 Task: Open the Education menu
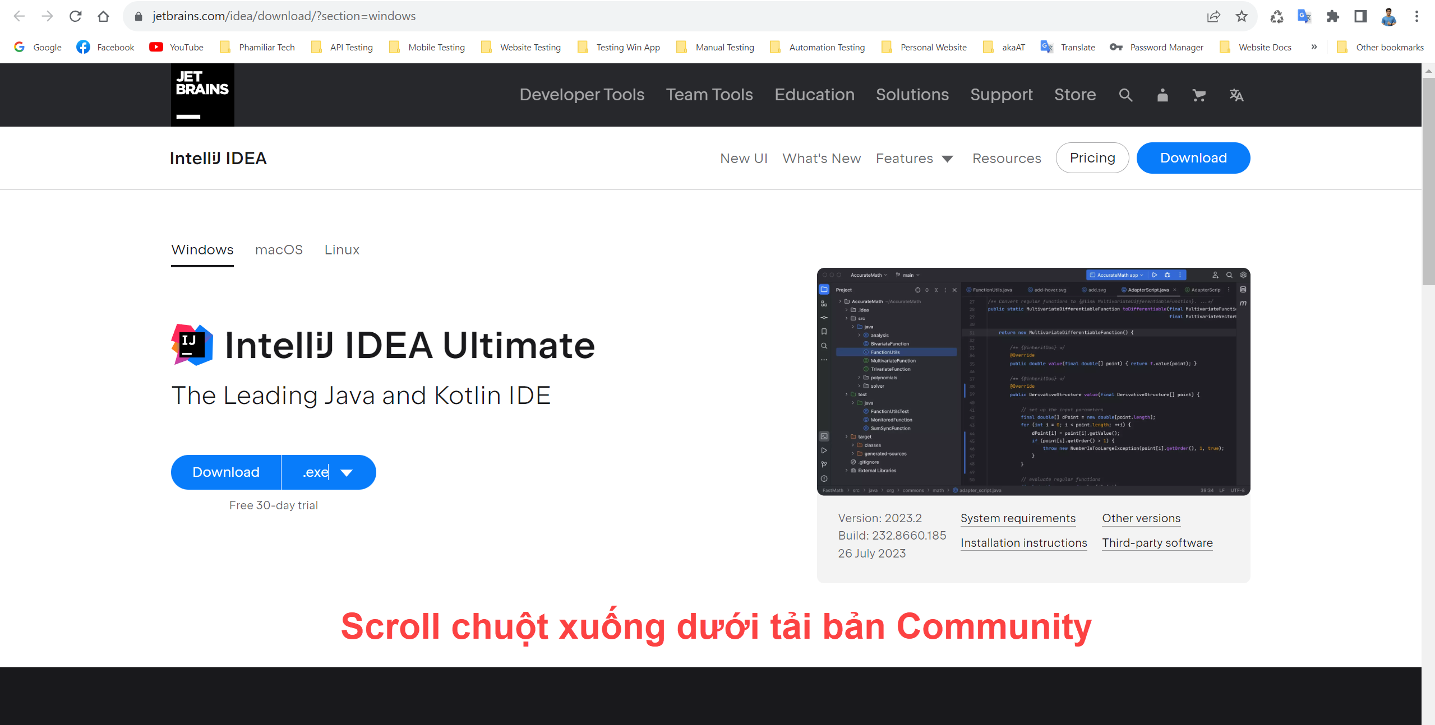[x=814, y=95]
